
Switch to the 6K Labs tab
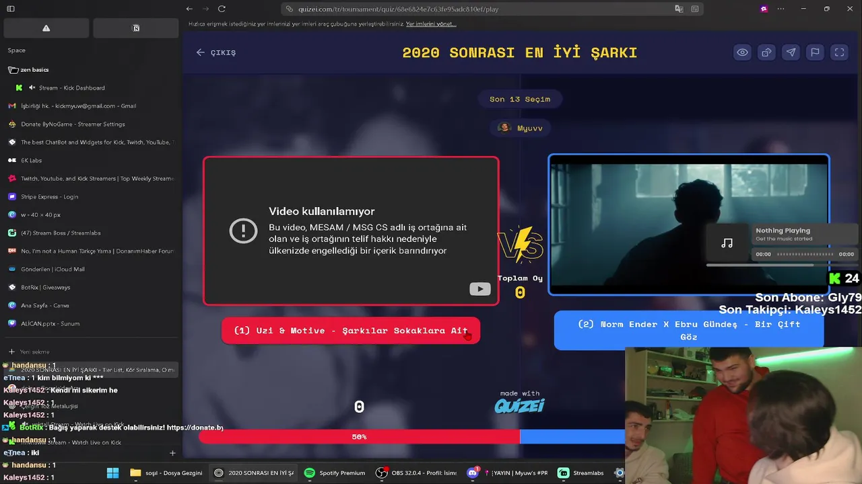pos(91,161)
